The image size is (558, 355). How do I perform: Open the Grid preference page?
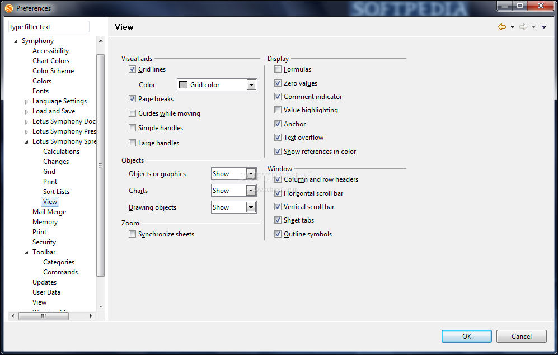coord(49,171)
